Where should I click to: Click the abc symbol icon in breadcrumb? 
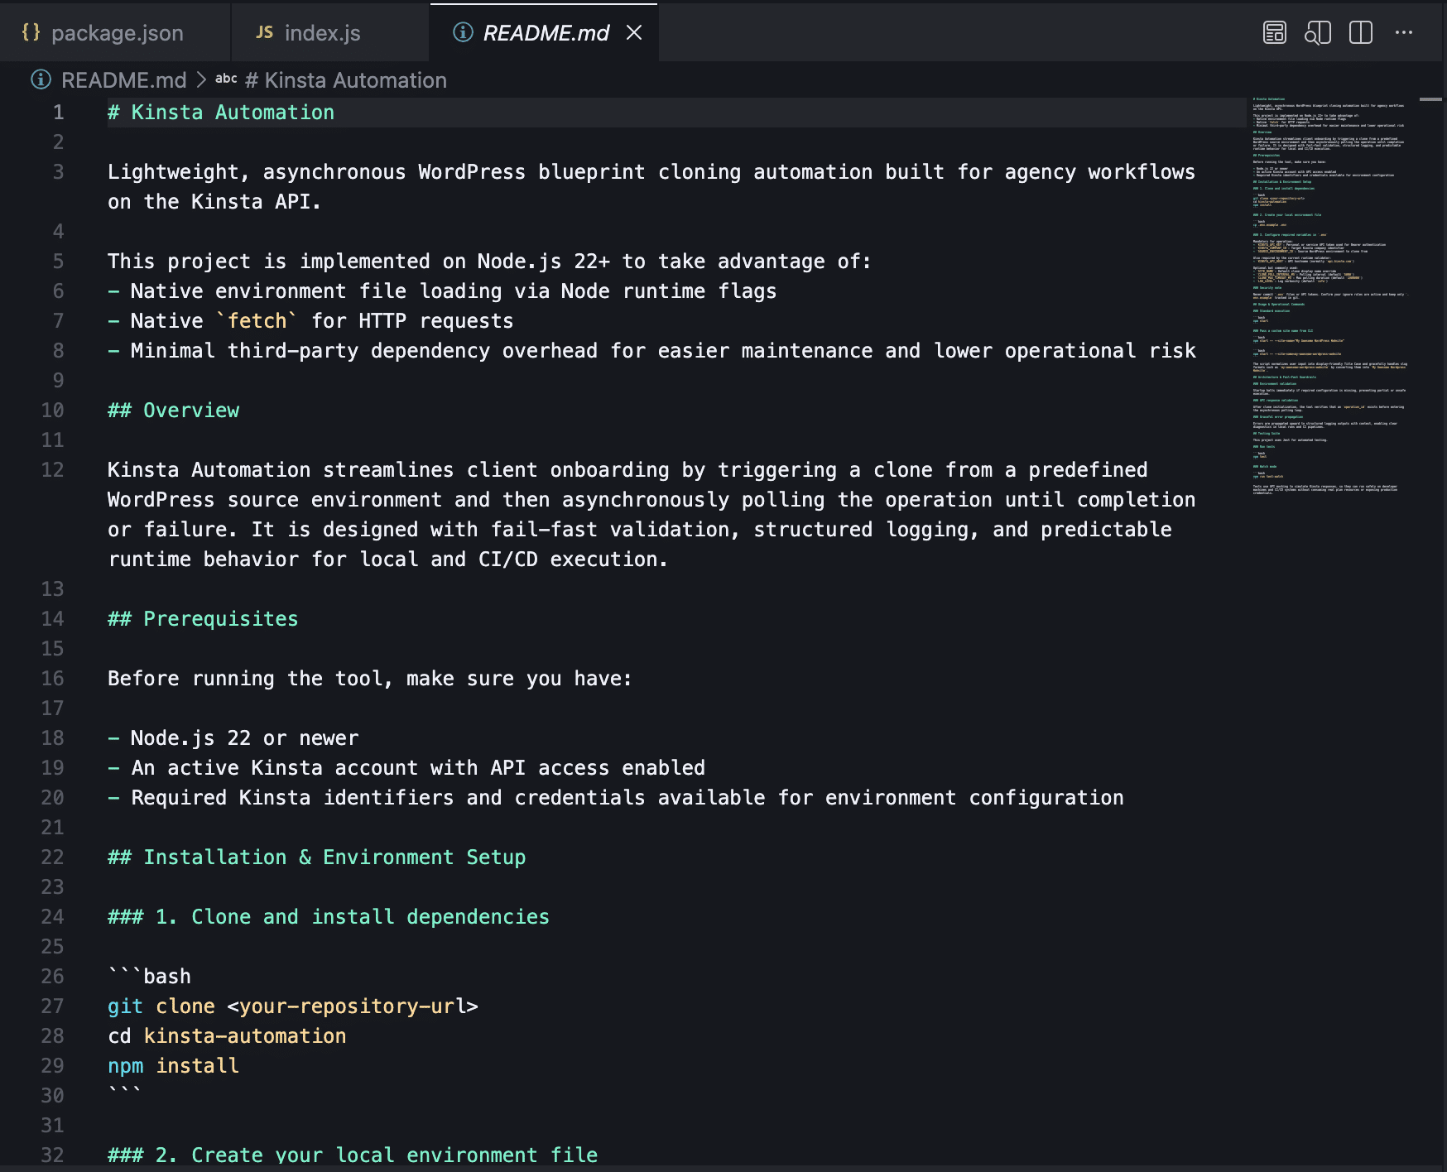226,79
